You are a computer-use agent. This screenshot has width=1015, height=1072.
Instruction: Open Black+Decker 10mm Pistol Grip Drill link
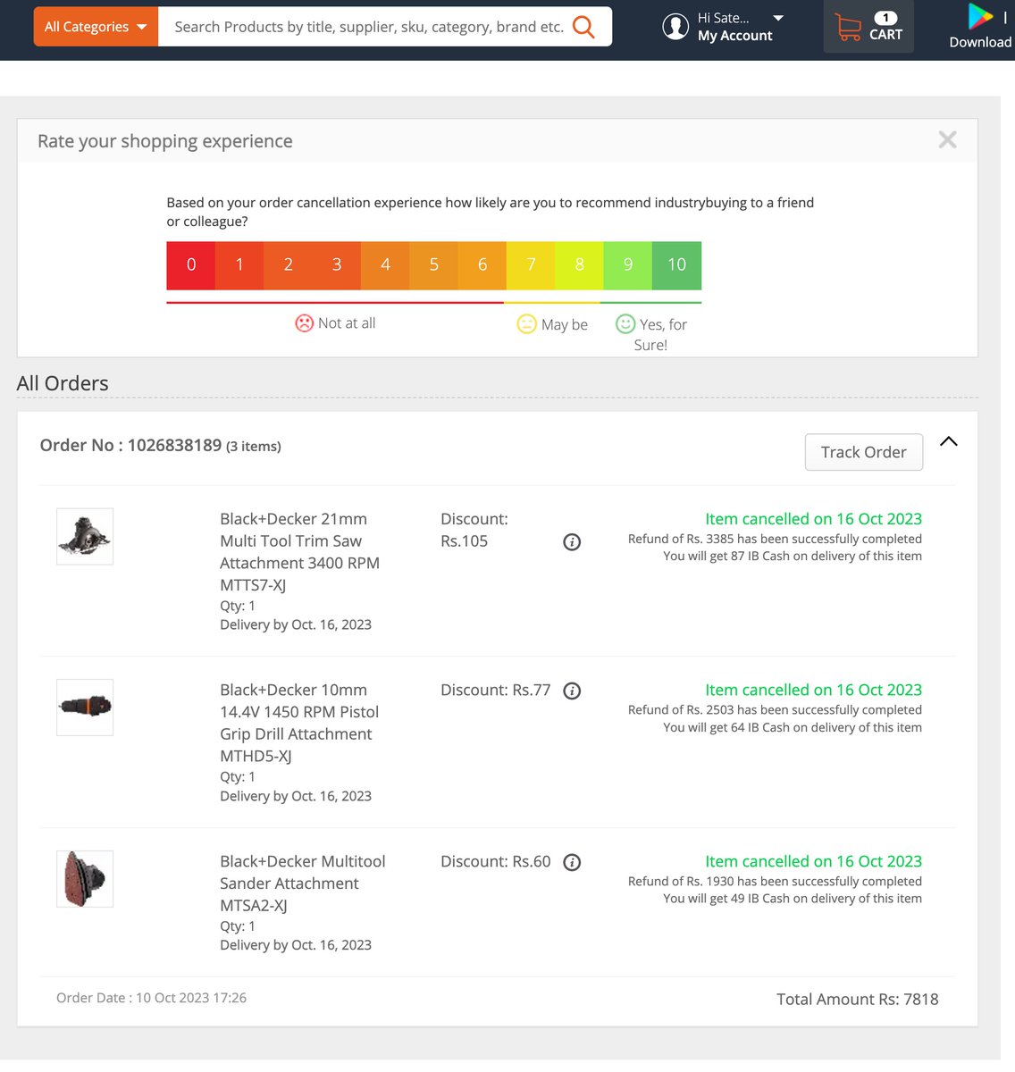[x=299, y=723]
